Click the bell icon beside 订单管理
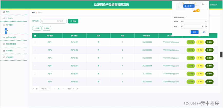 tap(4, 57)
